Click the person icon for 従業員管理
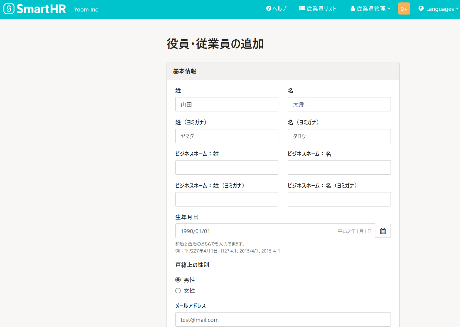The height and width of the screenshot is (327, 460). 353,9
